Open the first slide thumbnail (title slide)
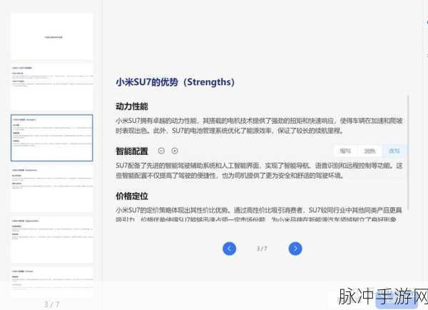428x310 pixels. click(52, 36)
